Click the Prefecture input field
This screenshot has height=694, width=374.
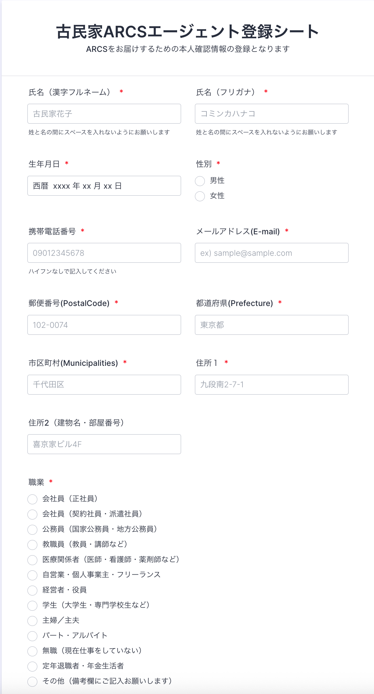(x=271, y=325)
